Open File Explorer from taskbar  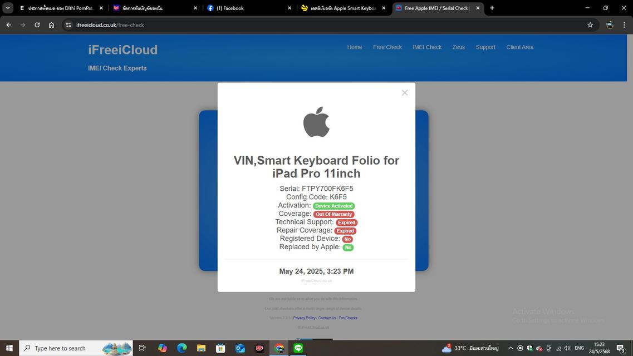[x=201, y=348]
